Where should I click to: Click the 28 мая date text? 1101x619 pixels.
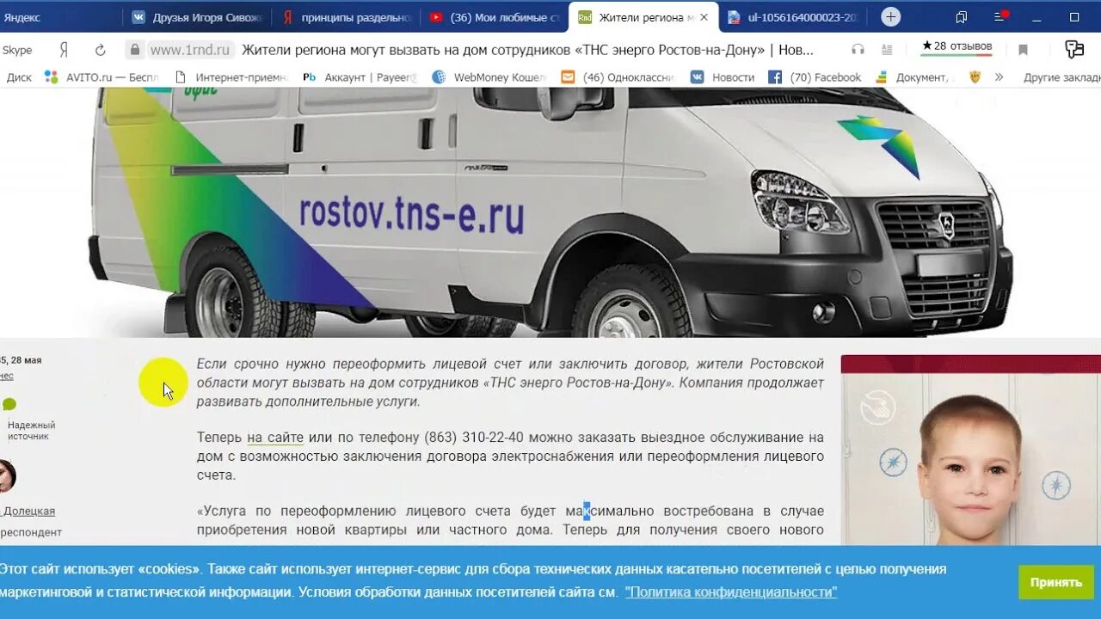click(26, 360)
